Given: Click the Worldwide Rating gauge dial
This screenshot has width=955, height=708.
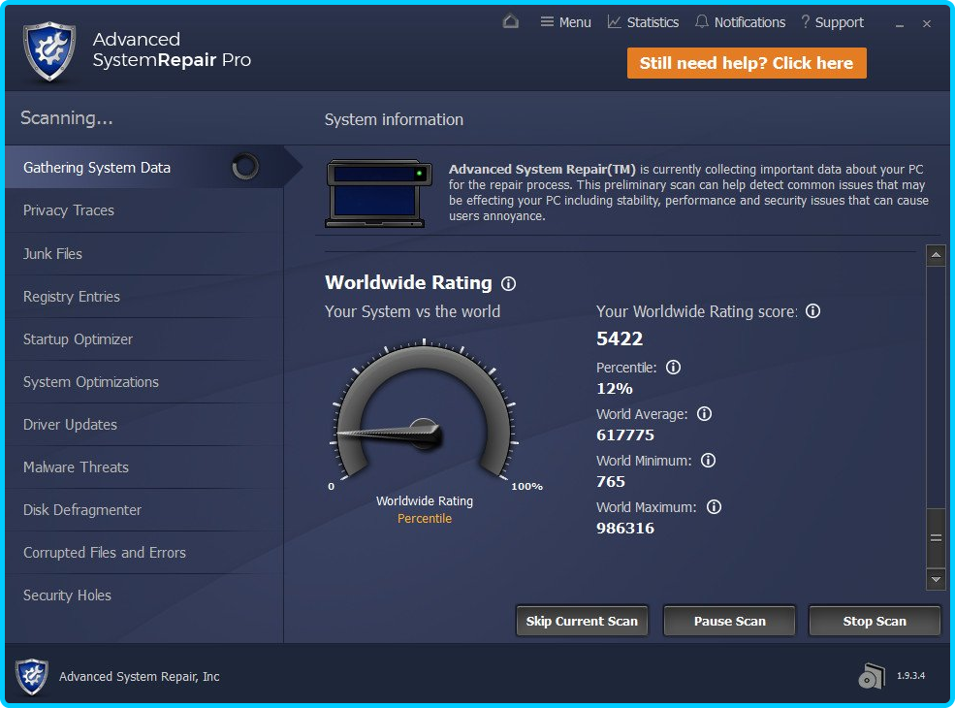Looking at the screenshot, I should [x=424, y=409].
